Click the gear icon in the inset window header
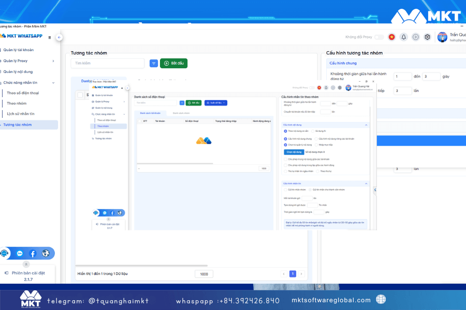Image resolution: width=466 pixels, height=310 pixels. click(x=340, y=88)
